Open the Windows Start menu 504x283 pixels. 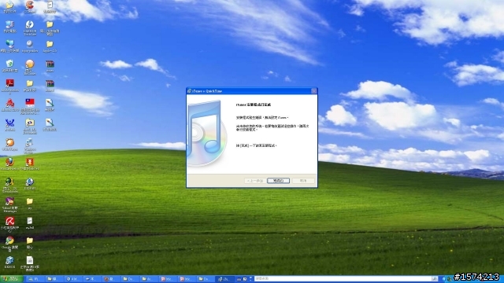pos(11,279)
